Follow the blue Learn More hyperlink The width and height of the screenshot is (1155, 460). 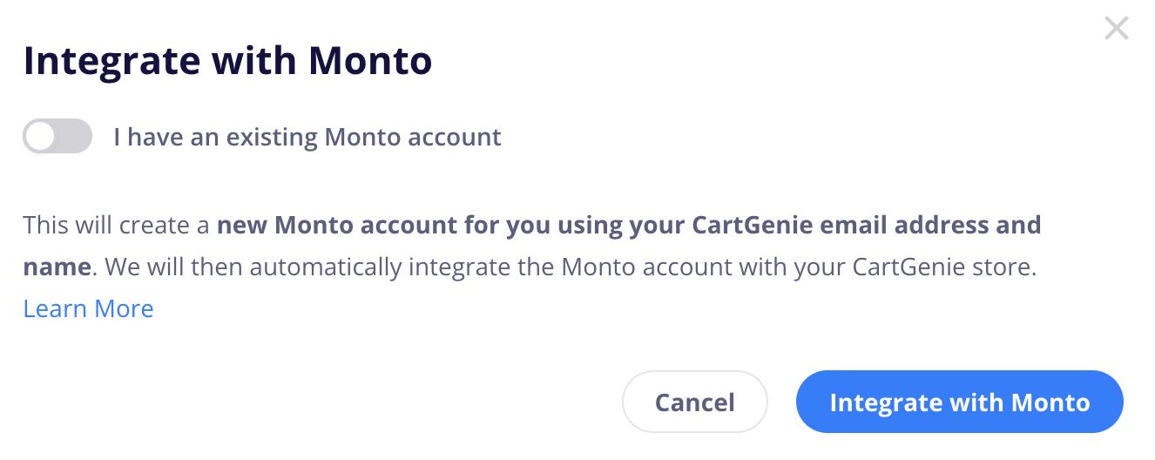click(x=88, y=308)
